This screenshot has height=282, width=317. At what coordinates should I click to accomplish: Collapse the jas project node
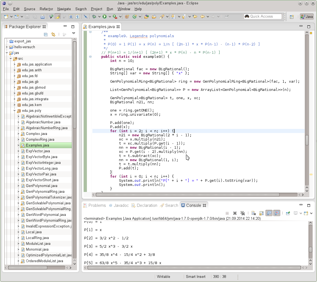[x=7, y=53]
